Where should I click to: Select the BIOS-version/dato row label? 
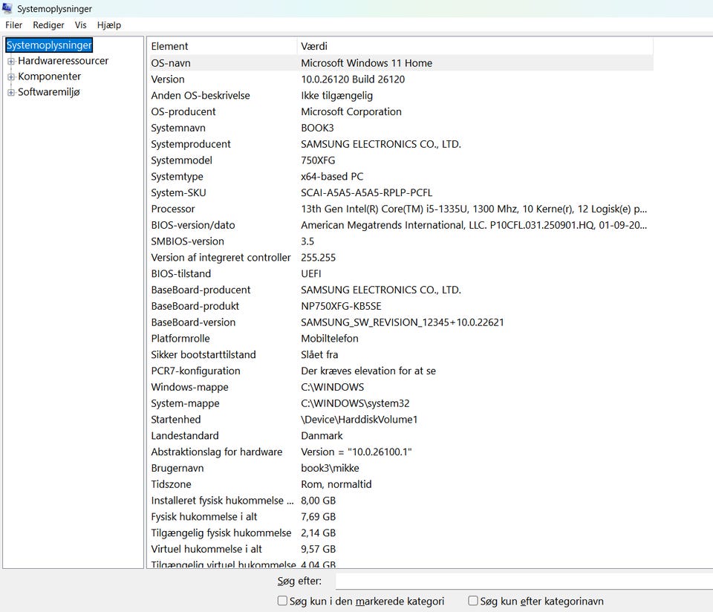point(193,225)
